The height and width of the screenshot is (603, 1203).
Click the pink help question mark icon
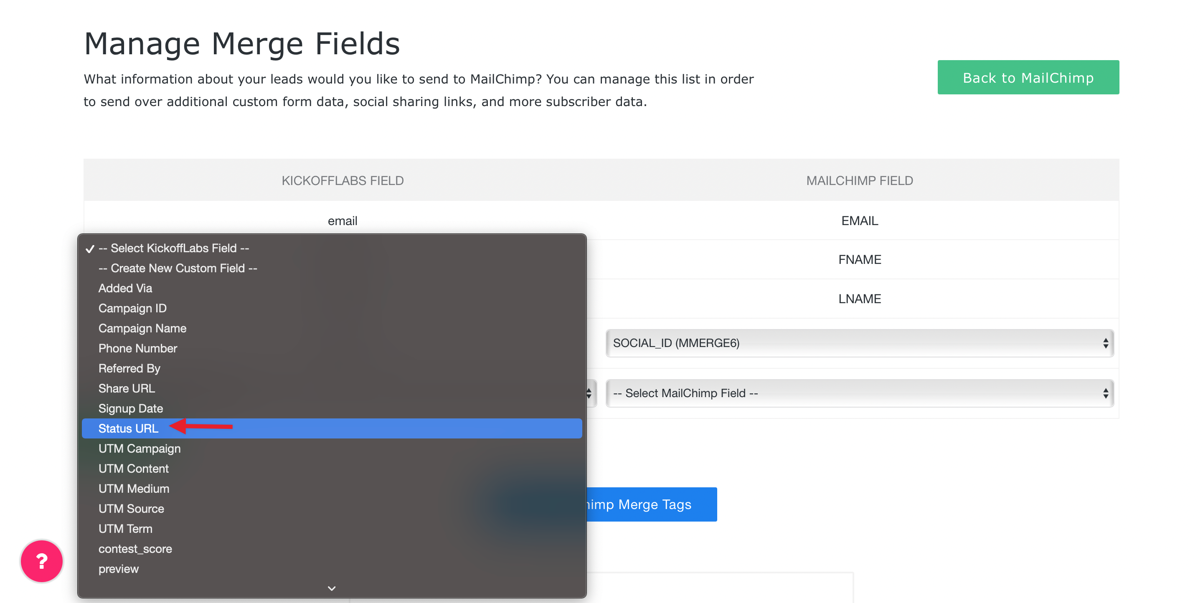click(42, 560)
